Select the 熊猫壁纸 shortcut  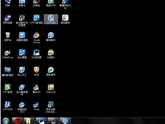tap(65, 19)
